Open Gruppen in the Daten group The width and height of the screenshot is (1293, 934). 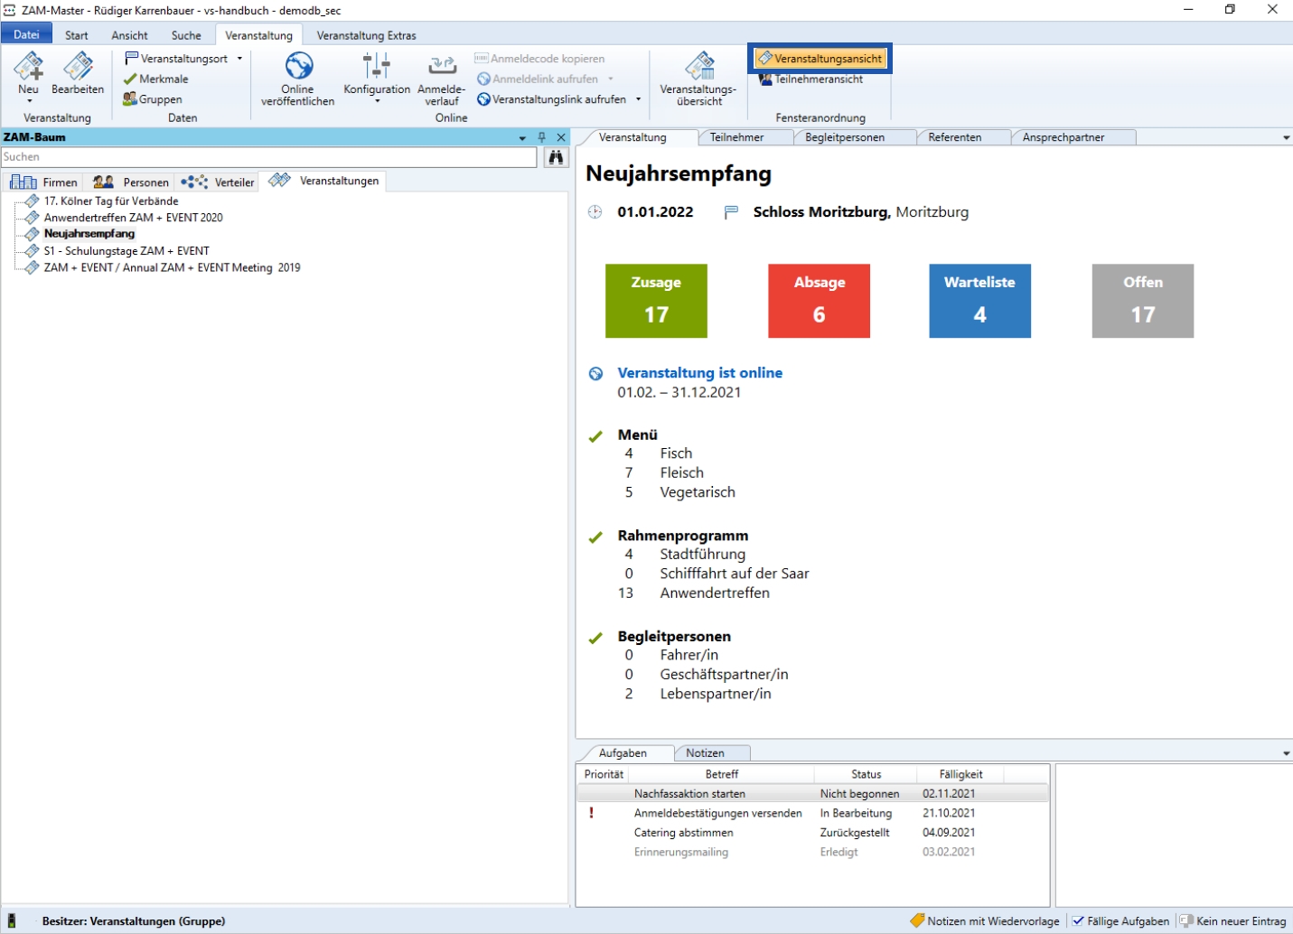[153, 99]
